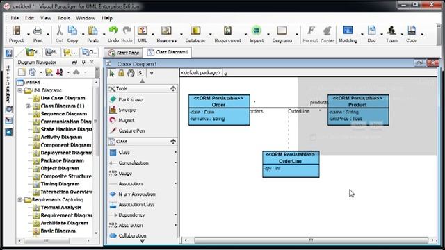Image resolution: width=445 pixels, height=250 pixels.
Task: Switch to the Start Page tab
Action: (124, 53)
